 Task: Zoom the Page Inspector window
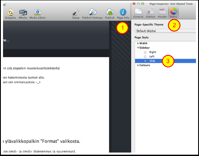142,4
